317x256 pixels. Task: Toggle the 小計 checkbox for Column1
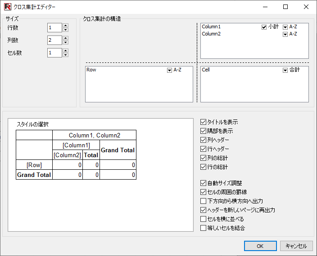(264, 27)
